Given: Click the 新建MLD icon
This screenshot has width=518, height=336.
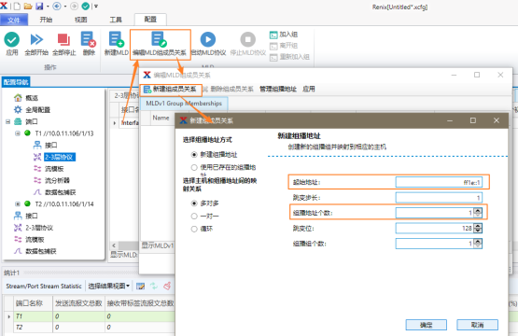Looking at the screenshot, I should [x=116, y=39].
